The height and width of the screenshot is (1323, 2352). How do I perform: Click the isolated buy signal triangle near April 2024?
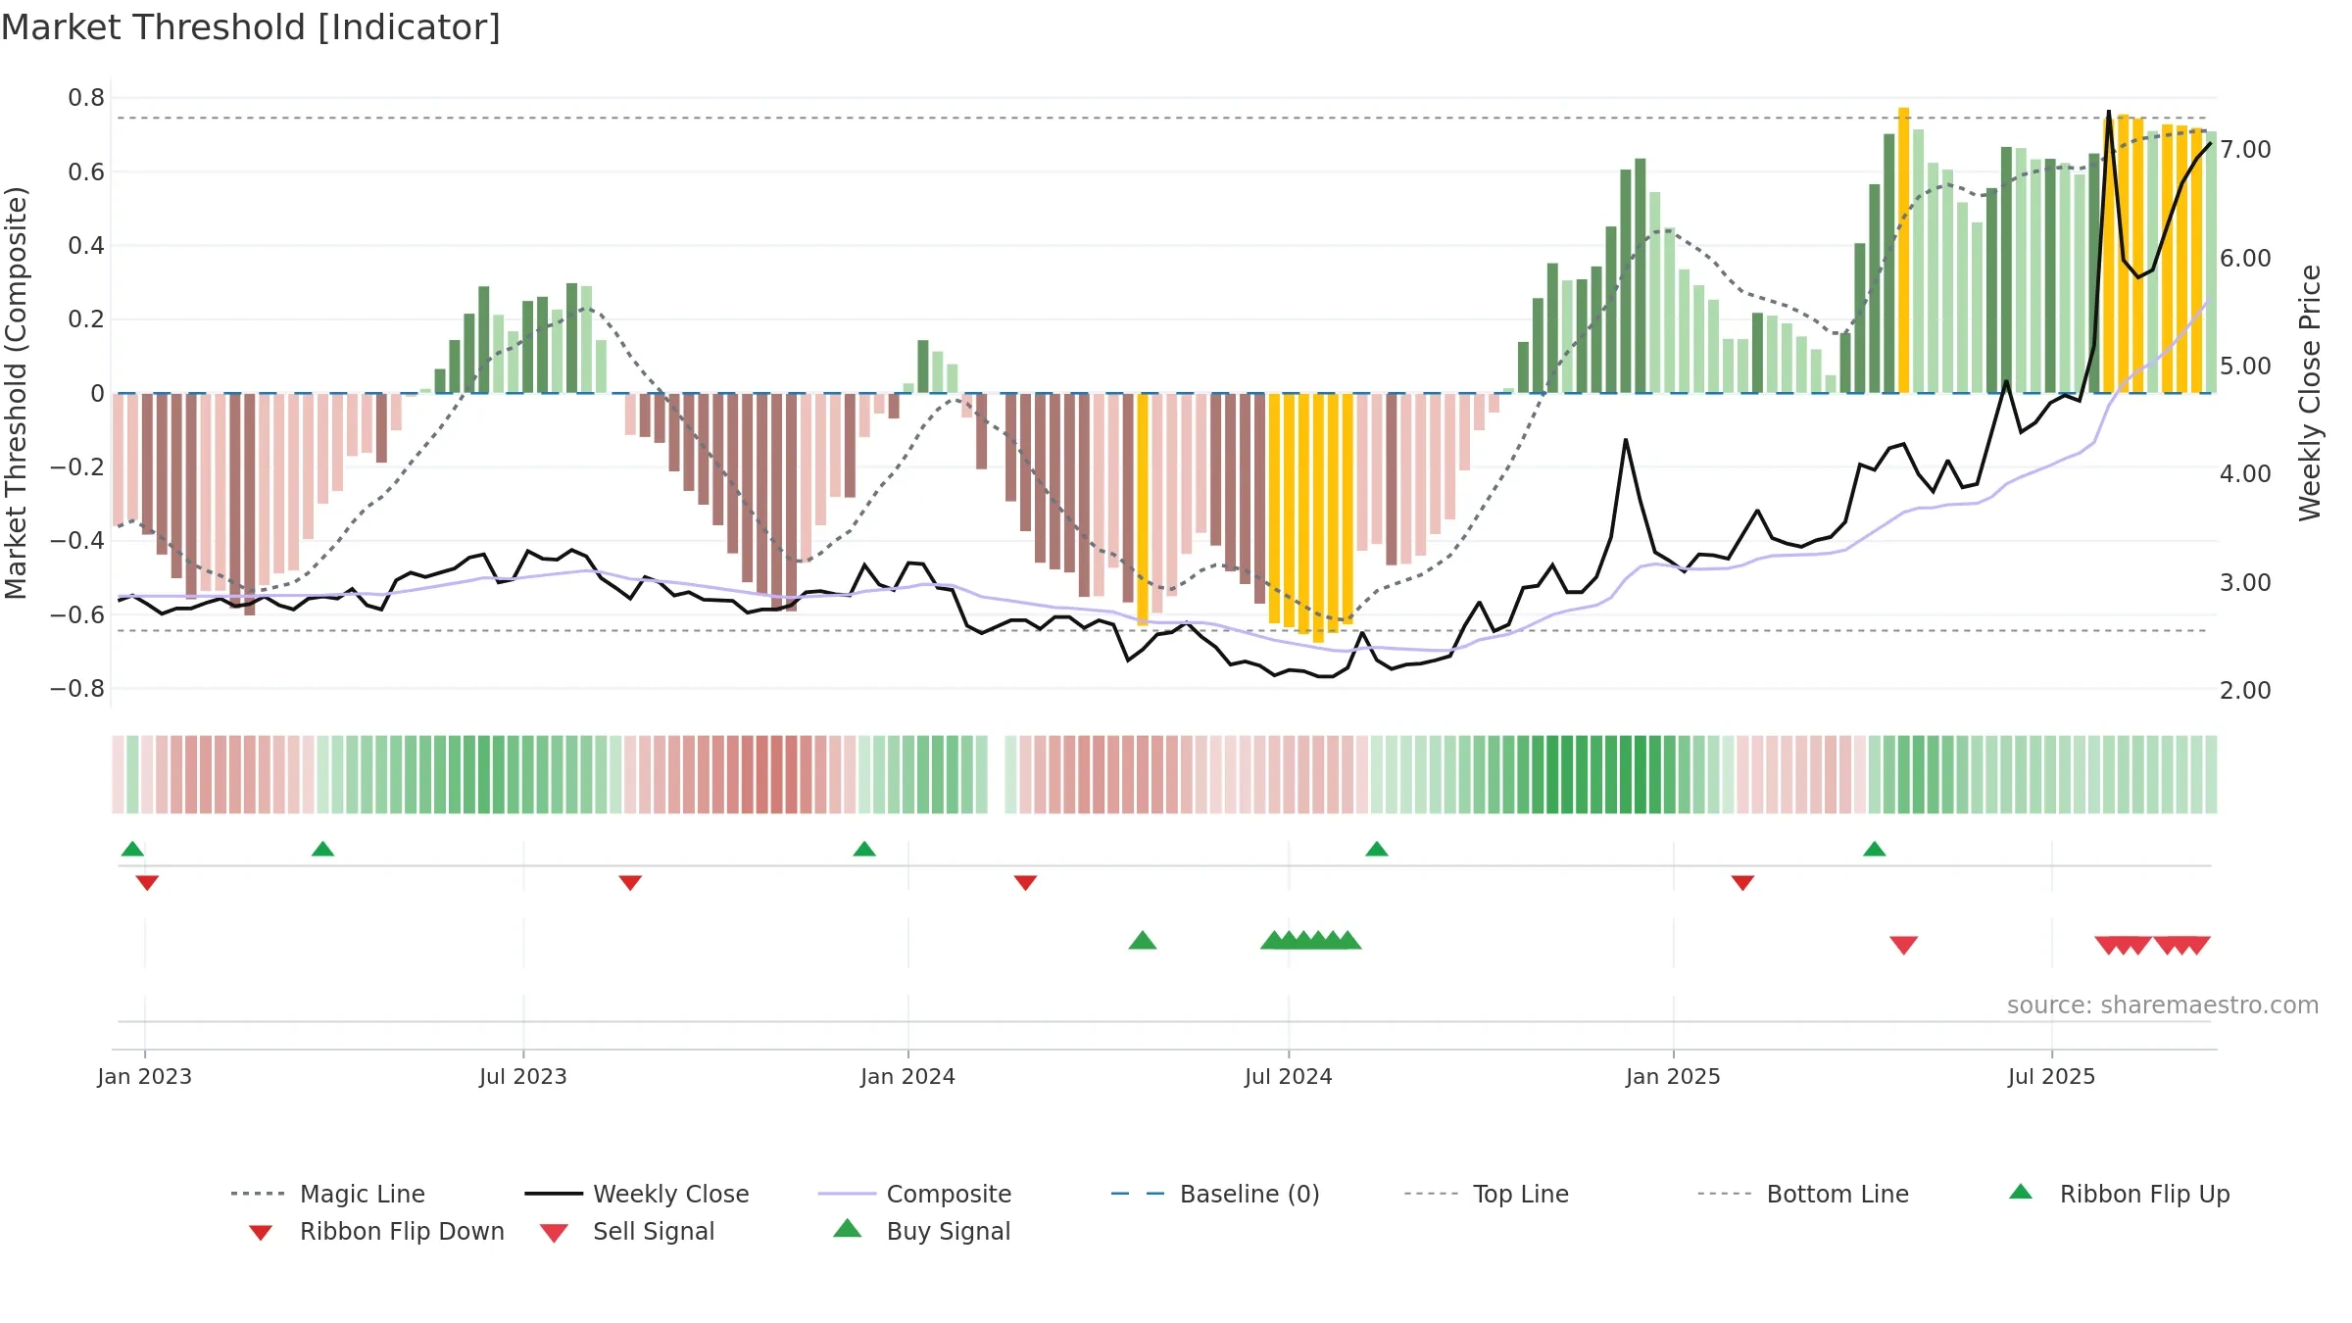point(1143,940)
